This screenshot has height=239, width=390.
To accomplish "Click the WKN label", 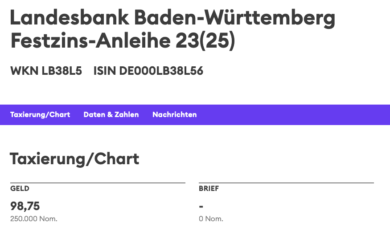I will pos(24,71).
